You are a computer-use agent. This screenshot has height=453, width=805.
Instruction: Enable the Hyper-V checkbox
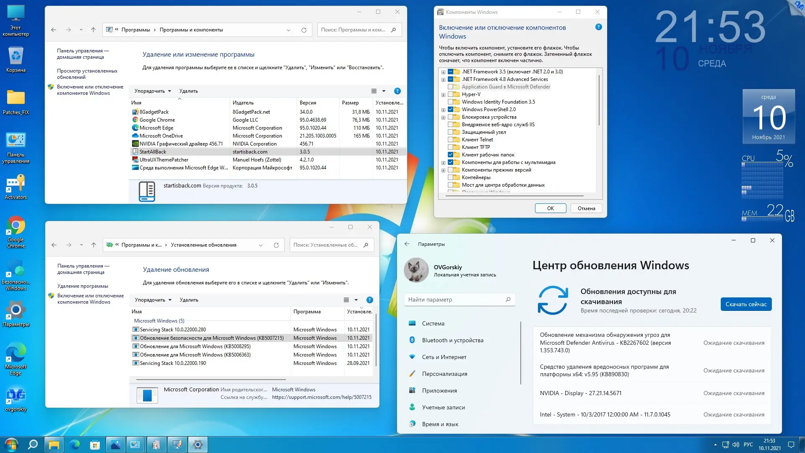[451, 94]
